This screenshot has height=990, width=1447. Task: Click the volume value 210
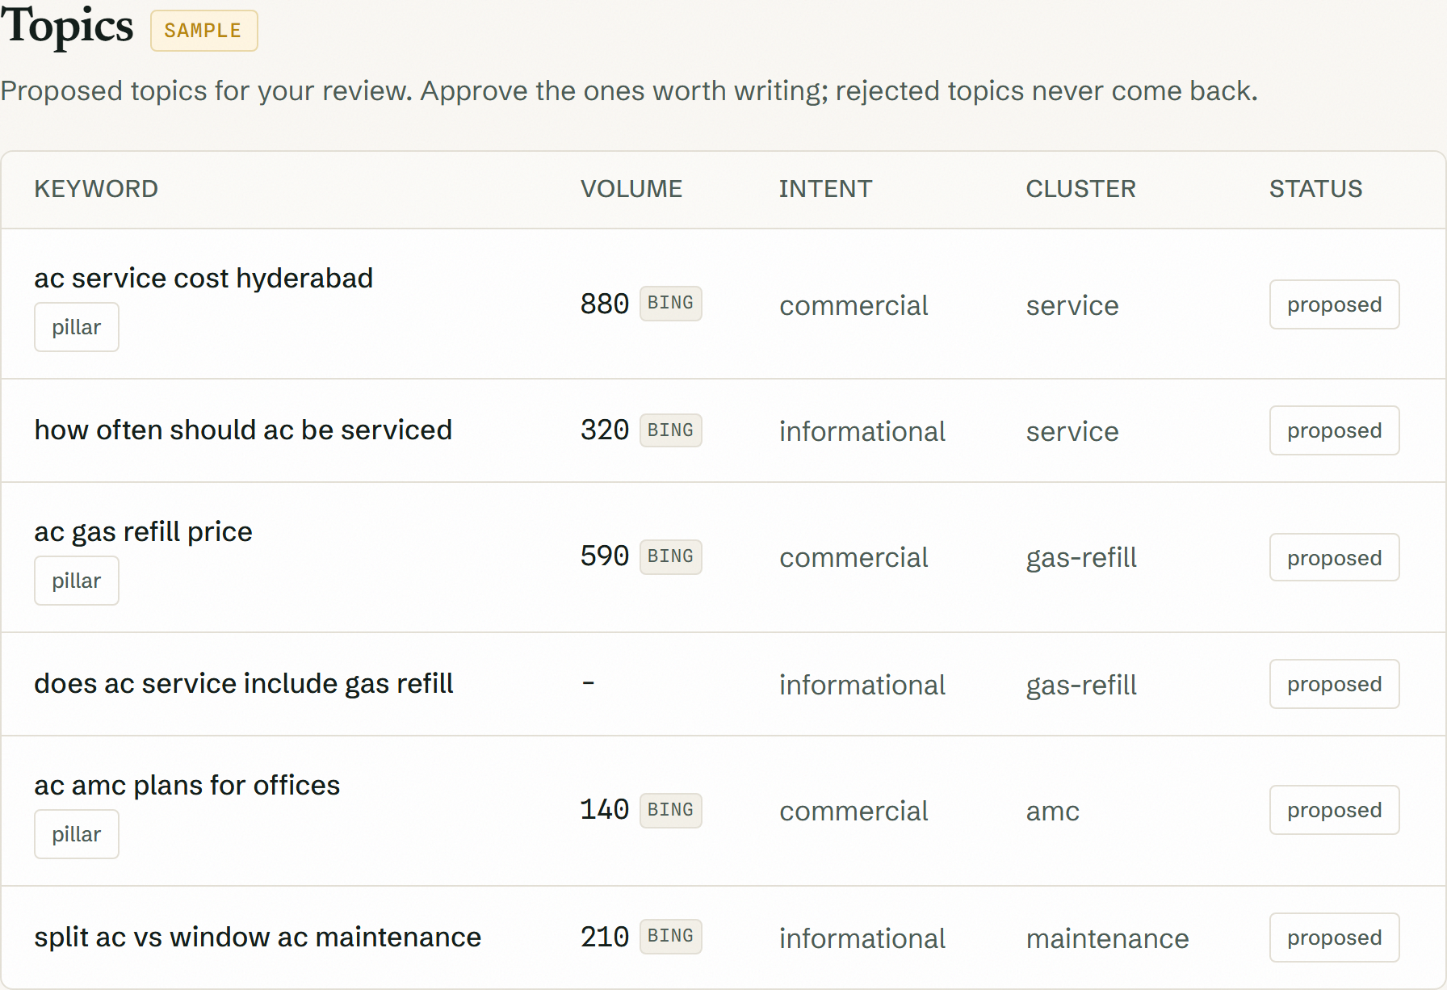pyautogui.click(x=605, y=938)
